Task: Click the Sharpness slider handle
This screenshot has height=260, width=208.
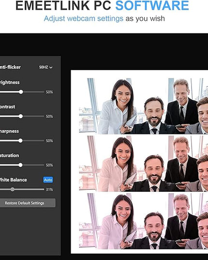Action: [20, 140]
